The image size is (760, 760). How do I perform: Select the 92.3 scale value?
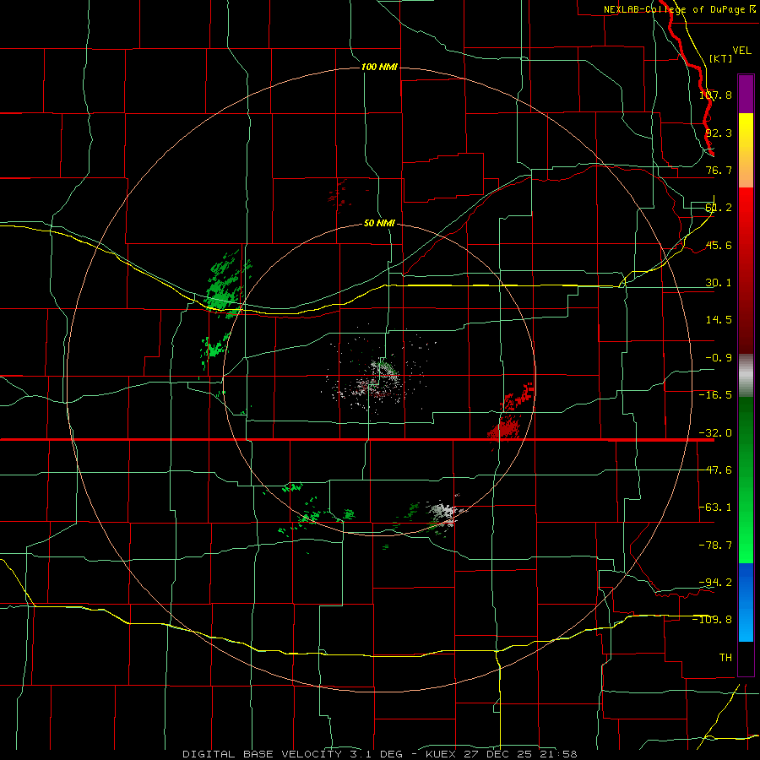pos(719,133)
